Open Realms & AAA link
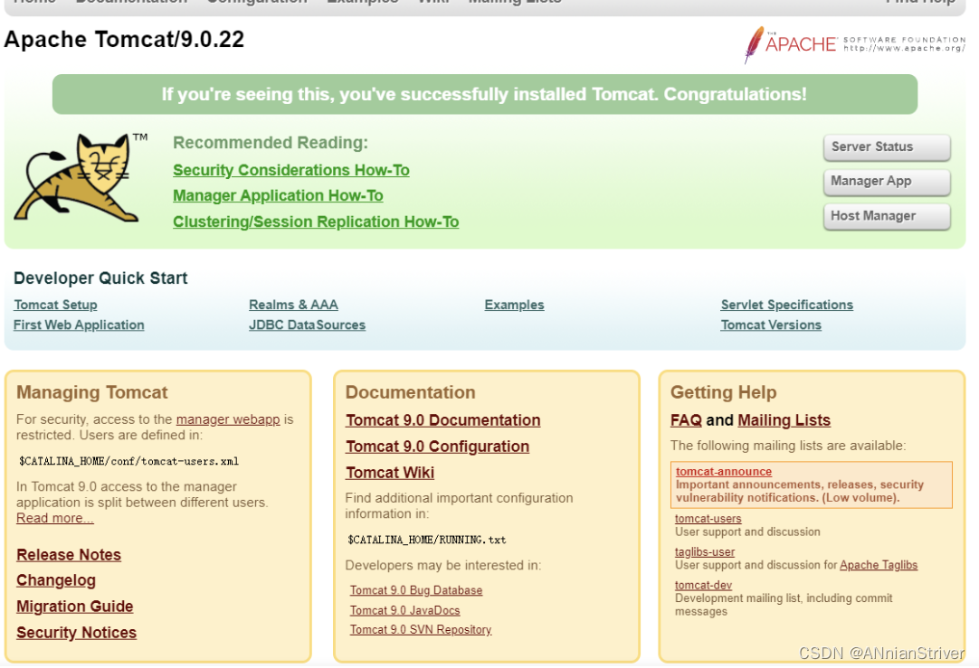 (x=293, y=305)
